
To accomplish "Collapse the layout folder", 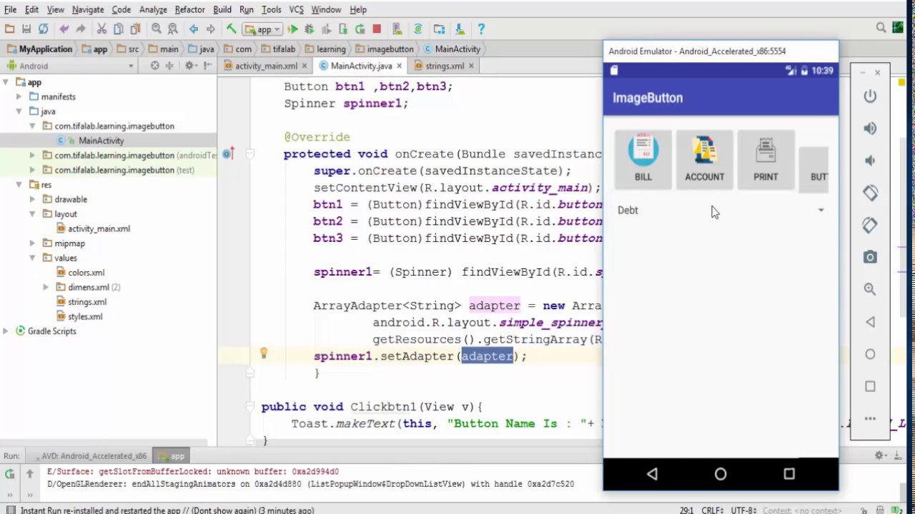I will pyautogui.click(x=32, y=214).
